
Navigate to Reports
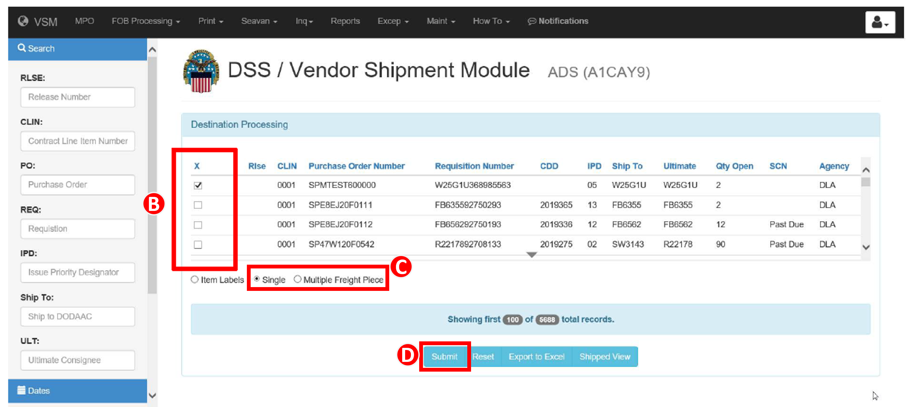pos(345,21)
